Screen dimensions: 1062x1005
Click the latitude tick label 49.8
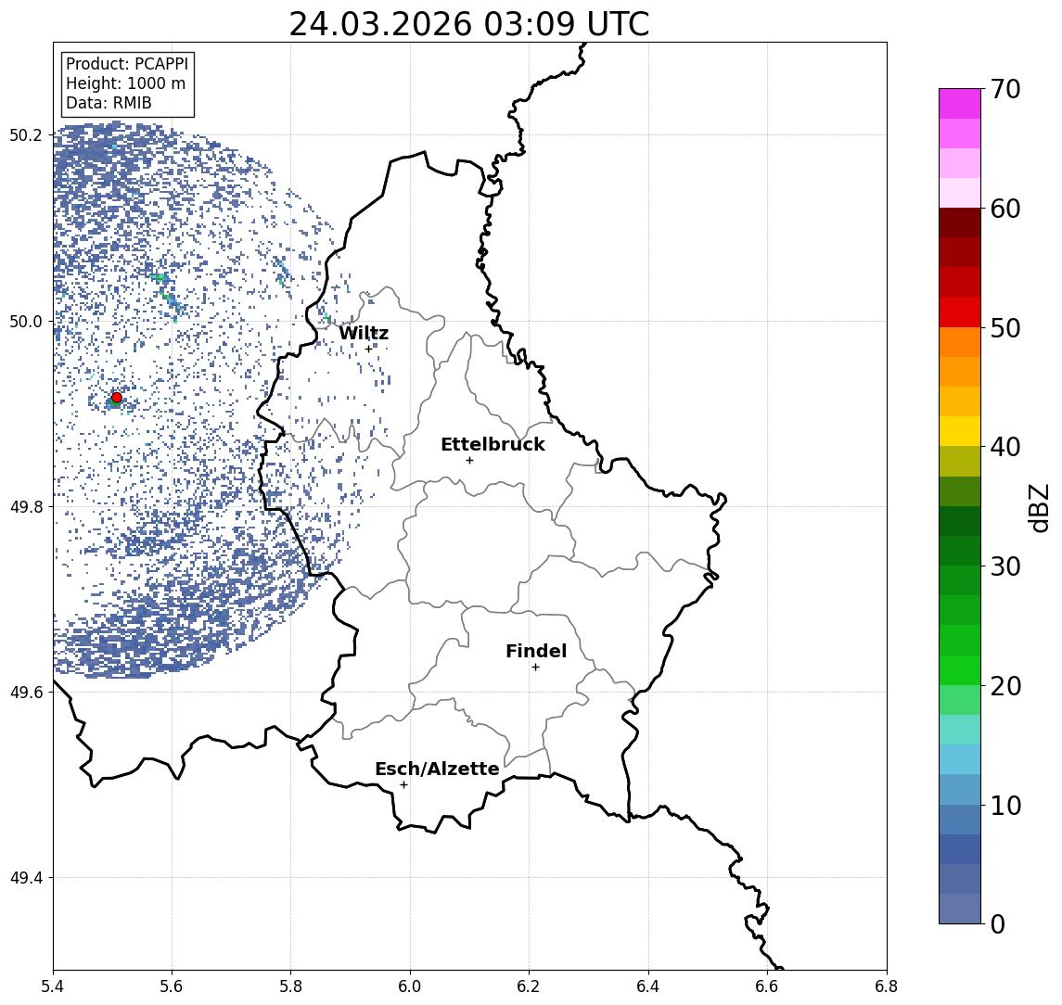[x=26, y=506]
